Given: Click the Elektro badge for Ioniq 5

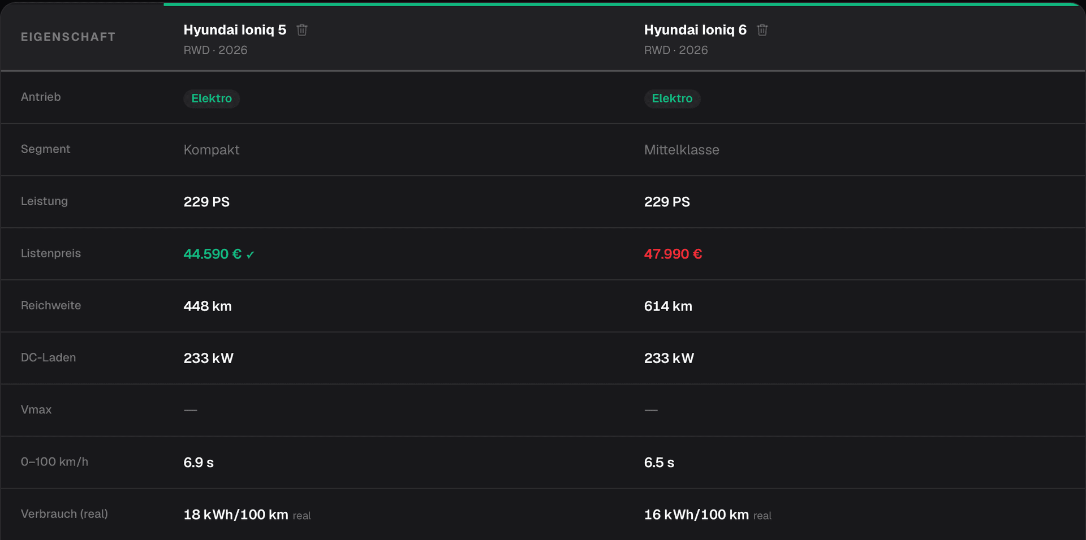Looking at the screenshot, I should pos(212,98).
